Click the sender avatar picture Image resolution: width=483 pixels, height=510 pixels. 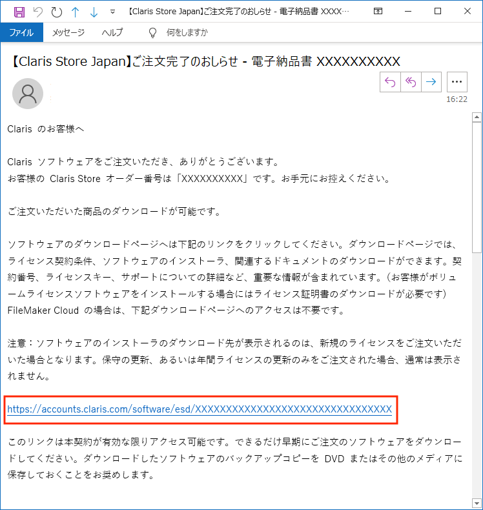pos(28,94)
